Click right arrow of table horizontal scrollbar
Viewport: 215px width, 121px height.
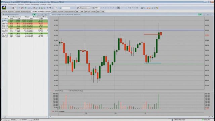(x=47, y=117)
